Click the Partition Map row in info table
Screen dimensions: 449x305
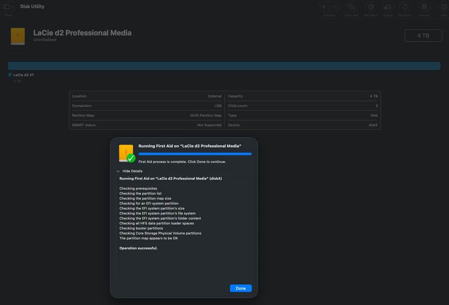146,115
